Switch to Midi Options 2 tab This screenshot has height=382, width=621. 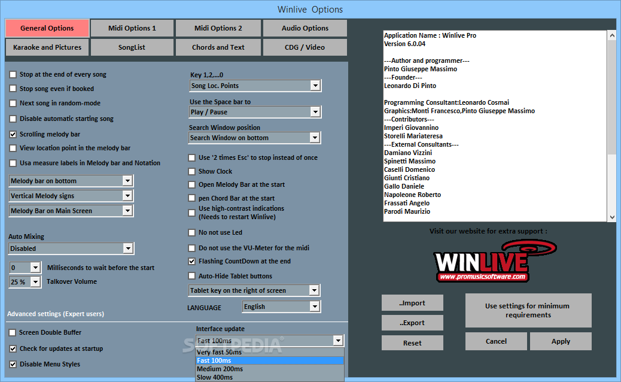pyautogui.click(x=218, y=28)
